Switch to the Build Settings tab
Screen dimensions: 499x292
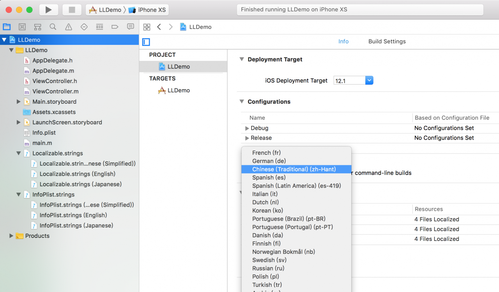click(387, 41)
